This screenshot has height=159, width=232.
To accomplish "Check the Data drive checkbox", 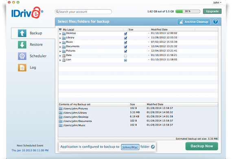I will (125, 56).
